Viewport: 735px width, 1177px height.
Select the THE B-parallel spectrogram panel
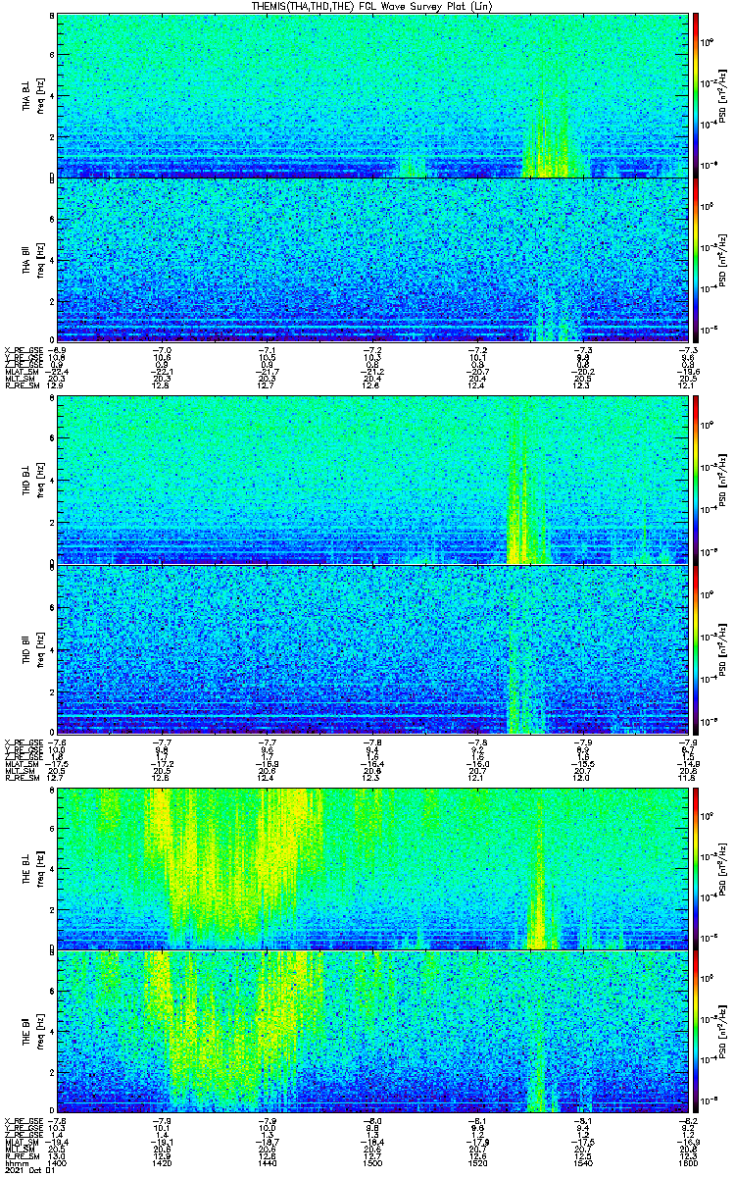[x=373, y=1031]
